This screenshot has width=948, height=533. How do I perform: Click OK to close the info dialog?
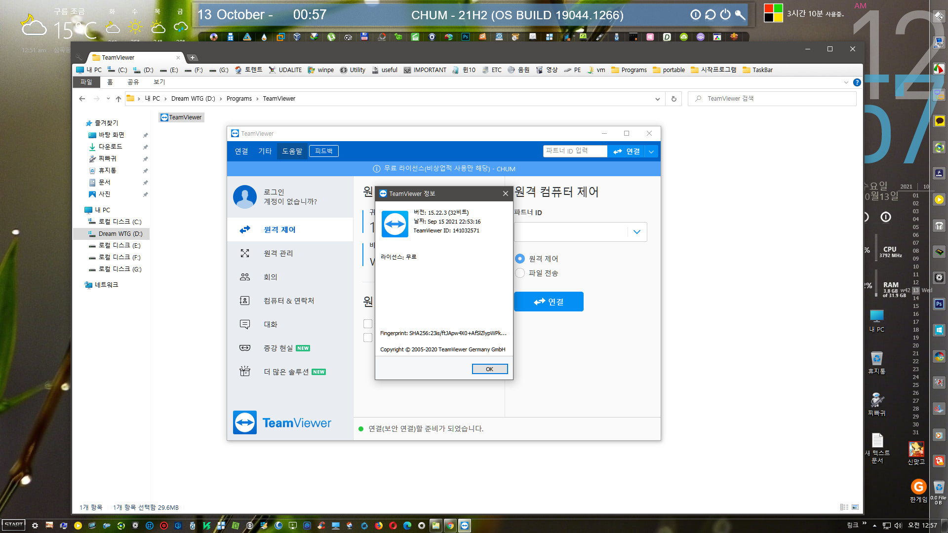(490, 369)
